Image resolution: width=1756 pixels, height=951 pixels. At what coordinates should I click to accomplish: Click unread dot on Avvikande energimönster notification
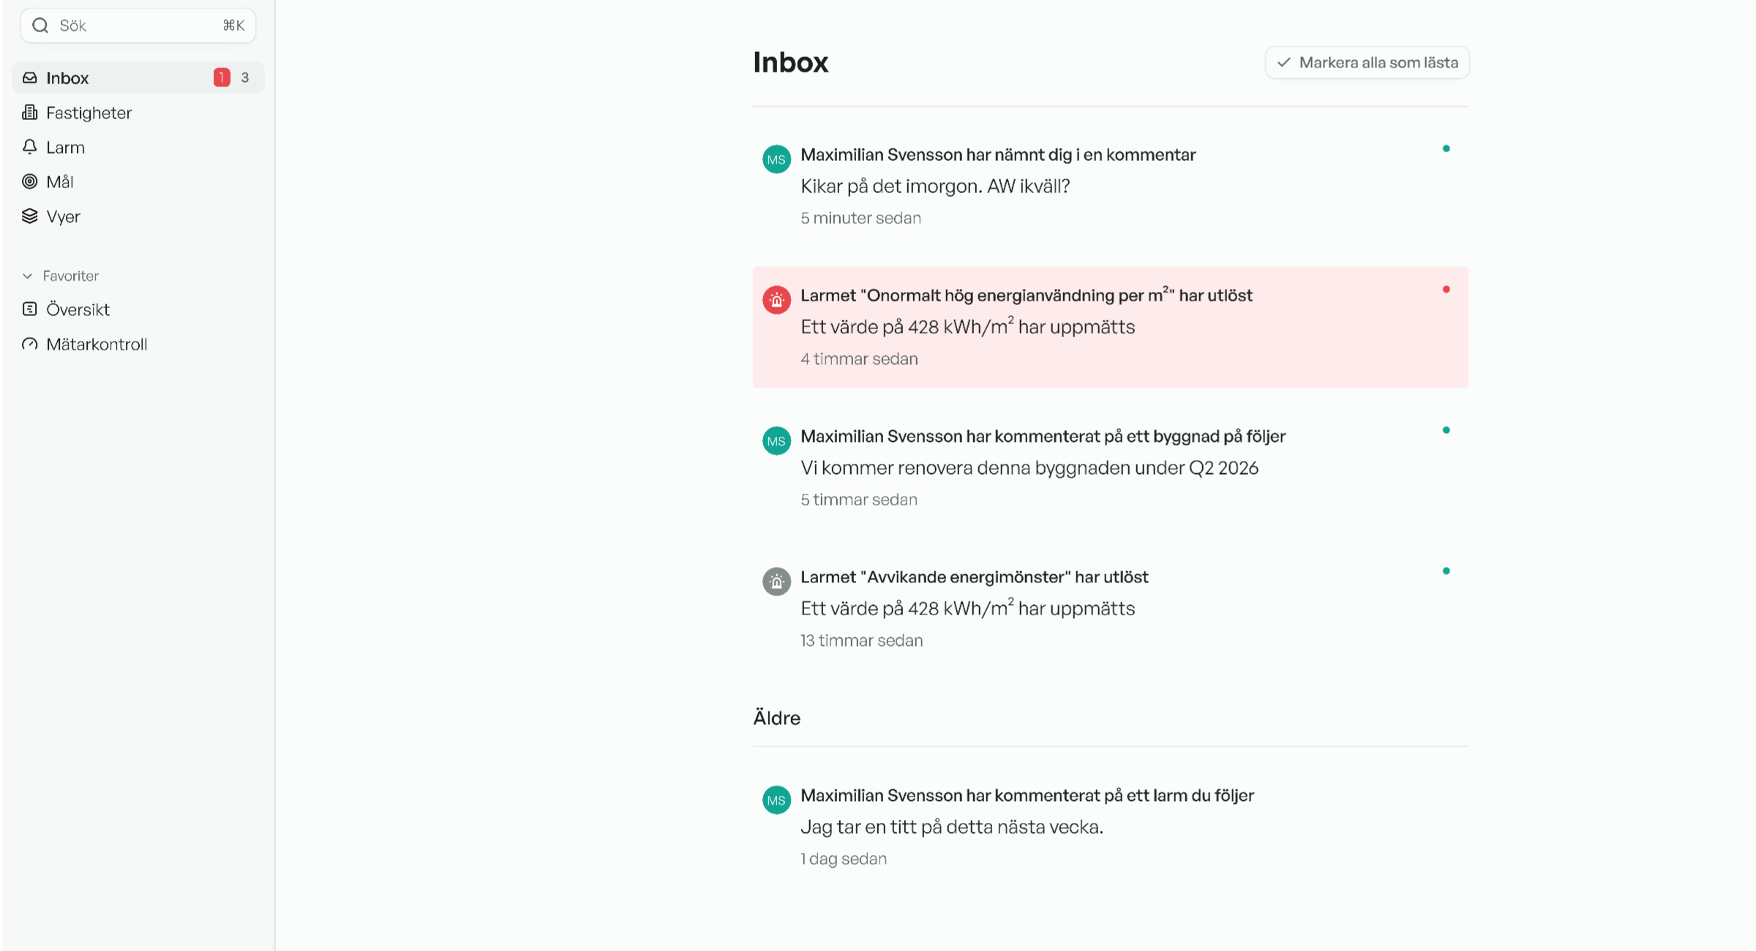coord(1446,571)
